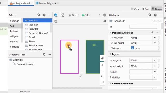Click the horizontal scrollbar under design surface

click(x=77, y=88)
